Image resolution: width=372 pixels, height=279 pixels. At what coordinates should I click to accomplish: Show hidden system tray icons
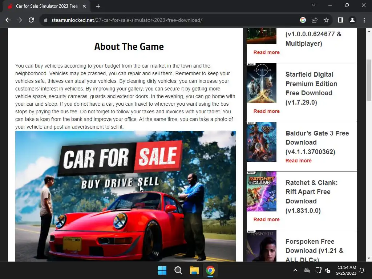click(295, 270)
